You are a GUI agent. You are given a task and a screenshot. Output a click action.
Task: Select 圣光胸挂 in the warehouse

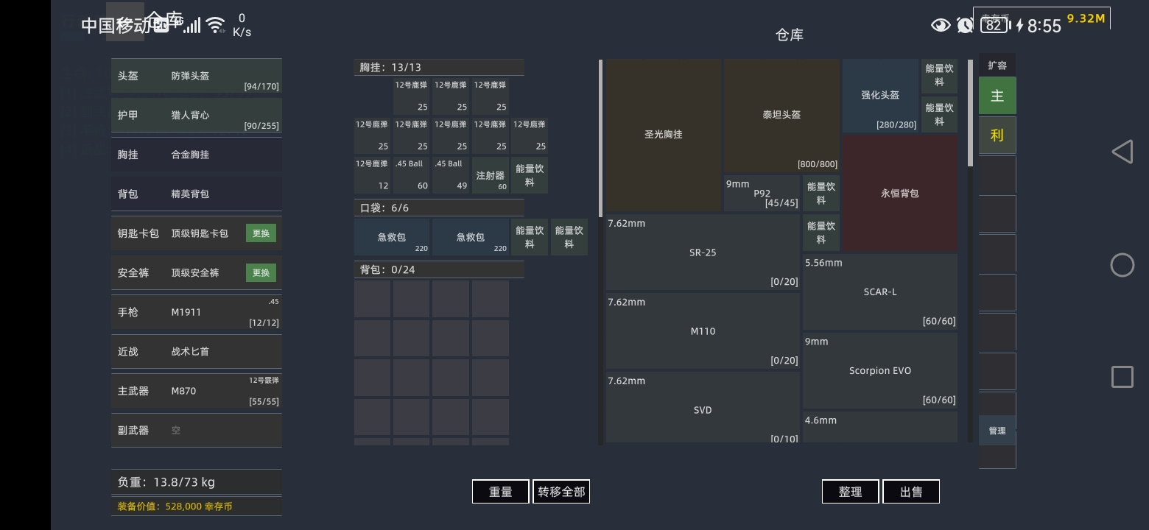click(x=664, y=135)
